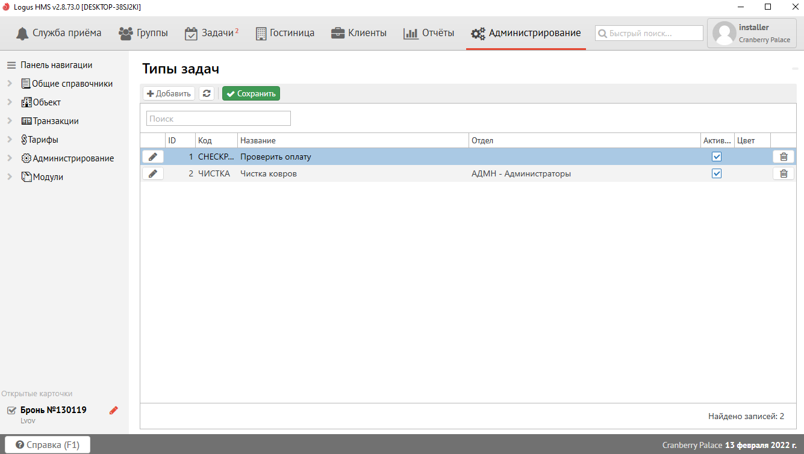The height and width of the screenshot is (454, 804).
Task: Click the Модули icon in the sidebar
Action: click(26, 177)
